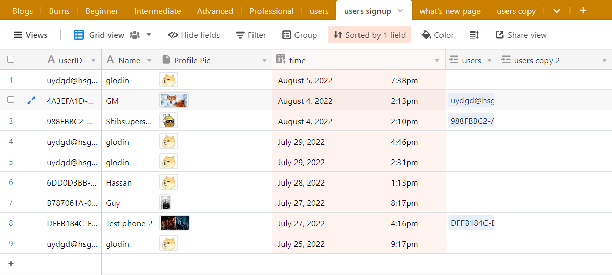Open Test phone 2 profile picture thumbnail
Viewport: 612px width, 275px height.
pos(175,223)
